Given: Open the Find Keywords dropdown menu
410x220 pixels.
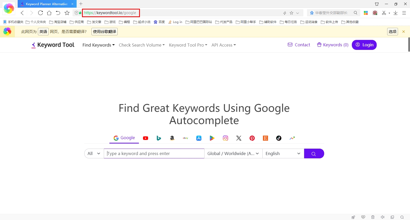Looking at the screenshot, I should [x=98, y=45].
